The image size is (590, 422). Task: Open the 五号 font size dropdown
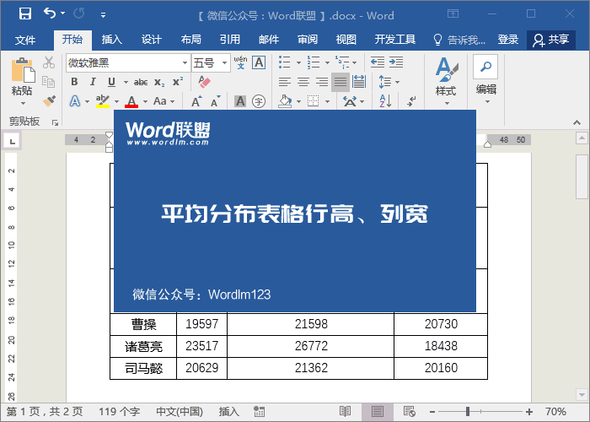(x=225, y=62)
